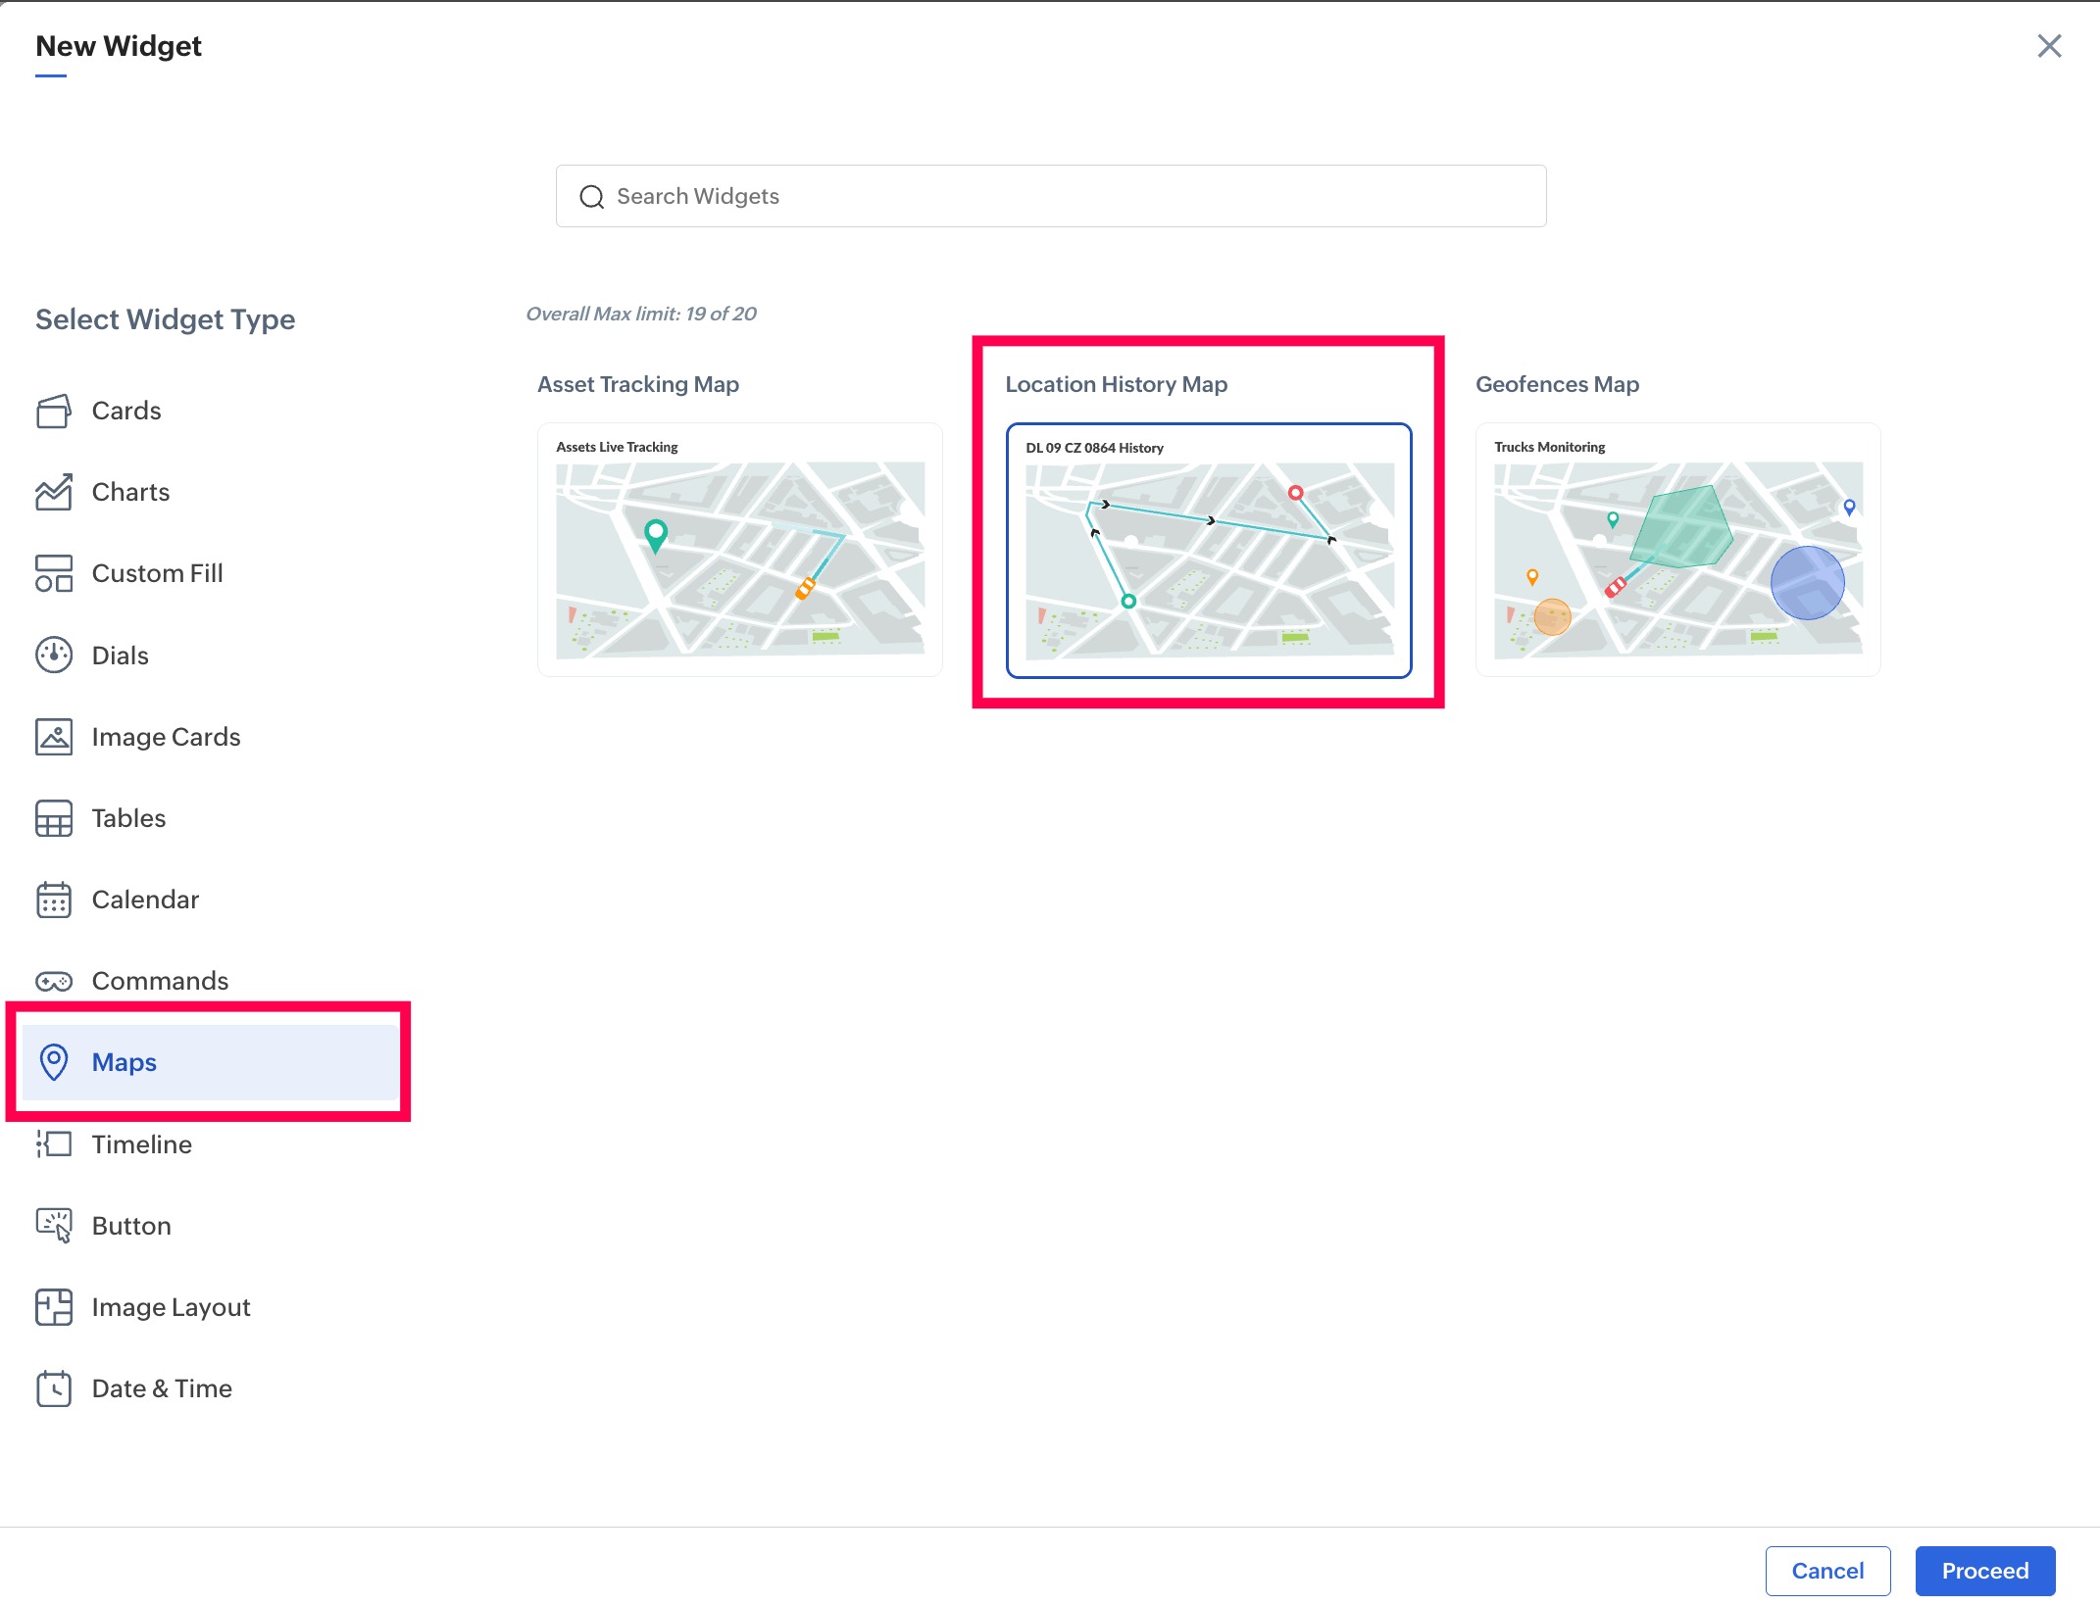Image resolution: width=2100 pixels, height=1605 pixels.
Task: Click the Image Cards icon
Action: [53, 737]
